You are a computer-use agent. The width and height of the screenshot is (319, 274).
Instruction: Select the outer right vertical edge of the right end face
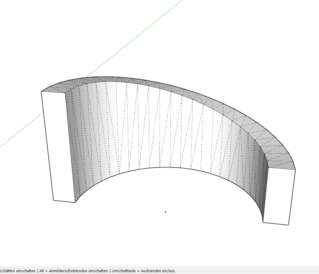(292, 197)
